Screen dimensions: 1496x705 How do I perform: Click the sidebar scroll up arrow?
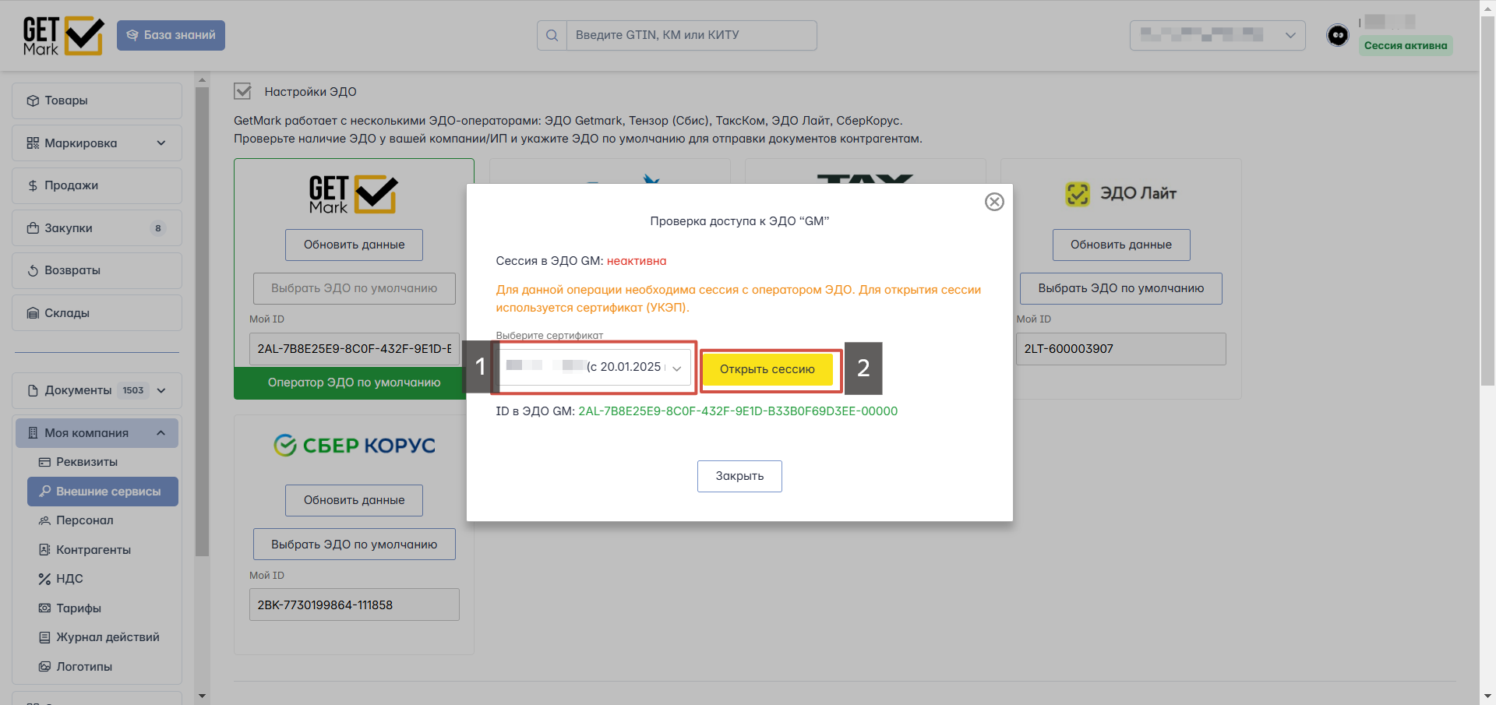click(203, 79)
